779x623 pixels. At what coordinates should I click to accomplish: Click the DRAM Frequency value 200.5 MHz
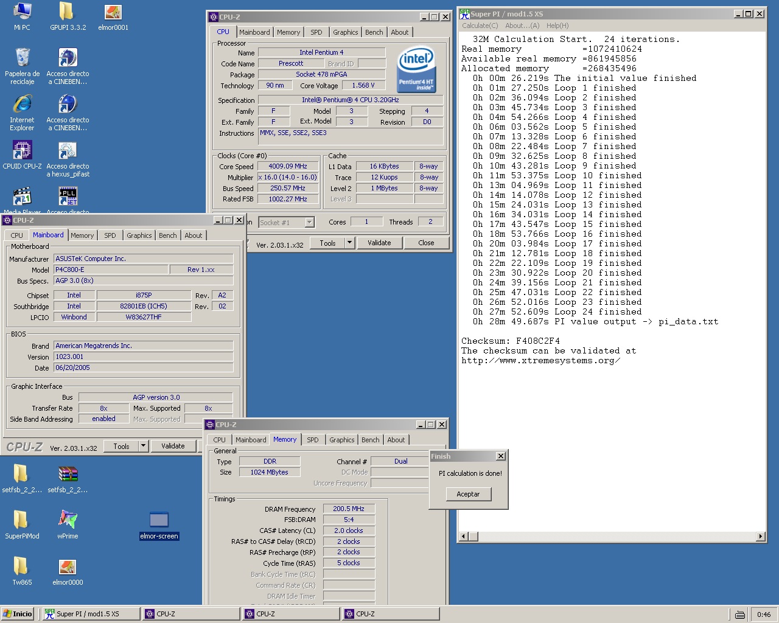[349, 509]
